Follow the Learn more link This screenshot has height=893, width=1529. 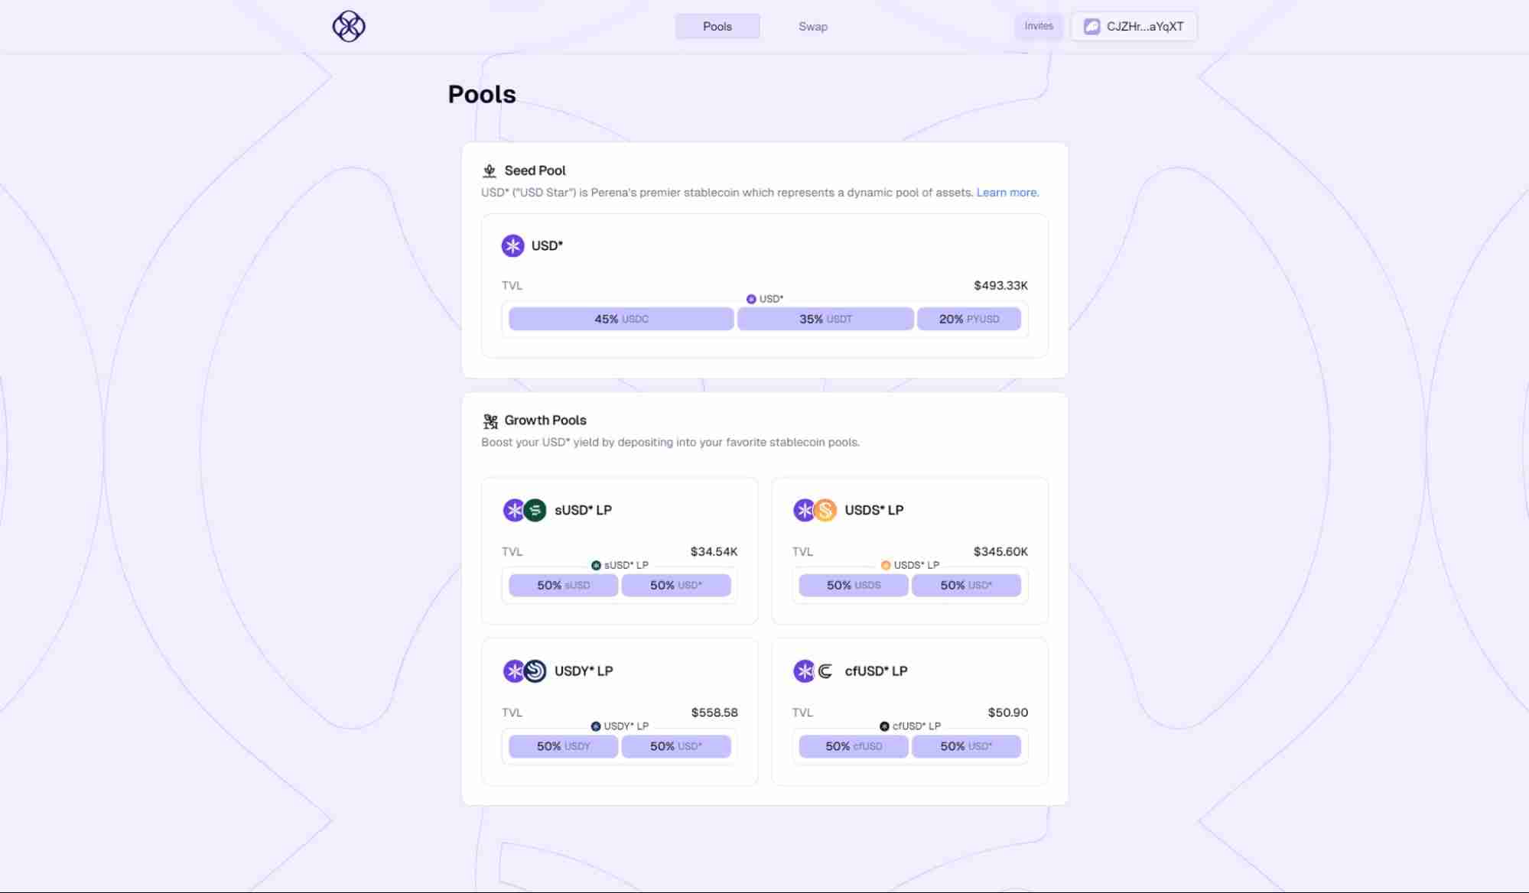pos(1007,193)
